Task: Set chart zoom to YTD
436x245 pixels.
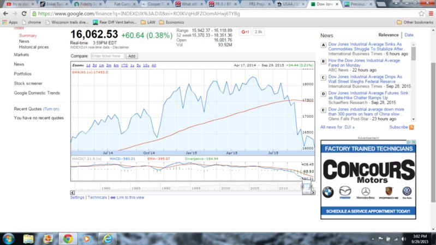Action: coord(124,65)
